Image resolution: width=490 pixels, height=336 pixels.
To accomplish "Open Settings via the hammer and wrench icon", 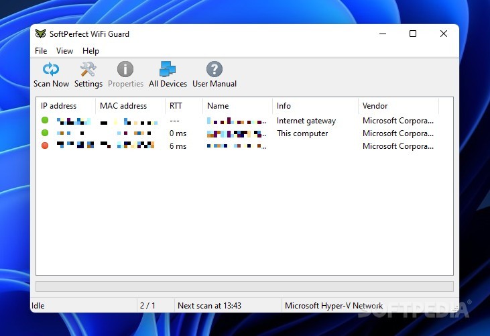I will pos(88,69).
